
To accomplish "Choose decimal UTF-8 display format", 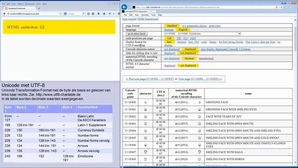I will pyautogui.click(x=182, y=42).
